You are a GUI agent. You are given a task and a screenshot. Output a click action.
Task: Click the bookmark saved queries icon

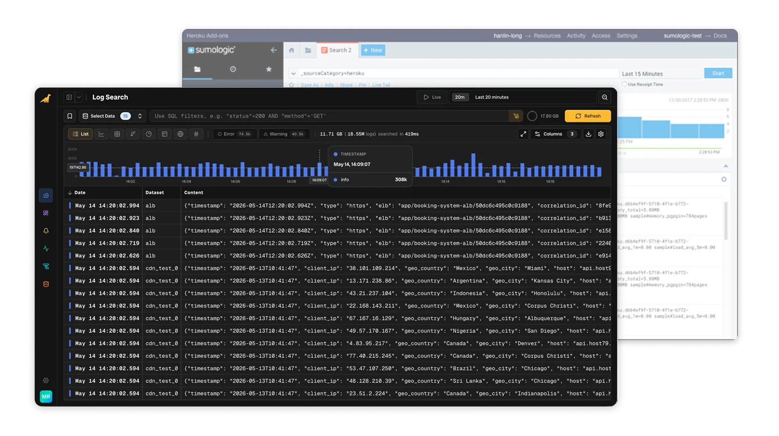(70, 116)
